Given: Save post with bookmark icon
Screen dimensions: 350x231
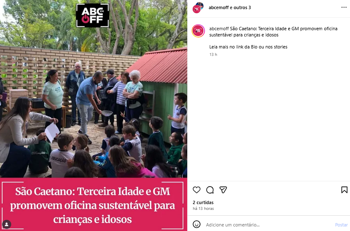Looking at the screenshot, I should pos(344,190).
